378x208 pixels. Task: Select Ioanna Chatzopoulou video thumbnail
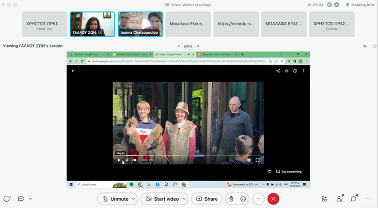[x=140, y=24]
